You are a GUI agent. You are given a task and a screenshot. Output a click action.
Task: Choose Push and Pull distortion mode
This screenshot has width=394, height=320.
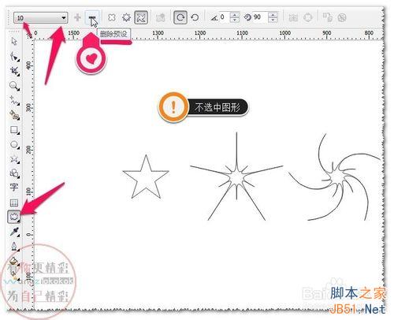coord(112,17)
